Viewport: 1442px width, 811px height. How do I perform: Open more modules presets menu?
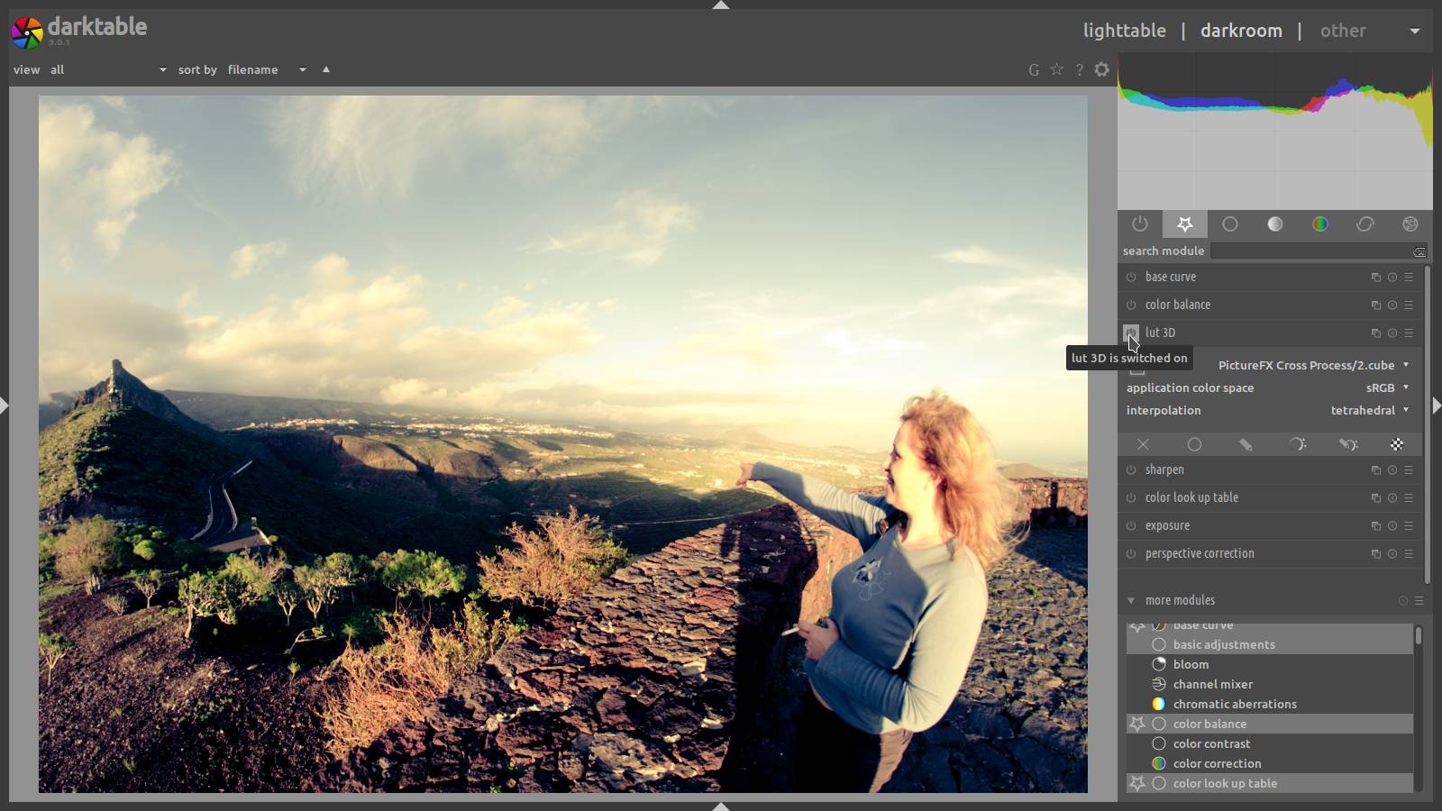[x=1419, y=601]
